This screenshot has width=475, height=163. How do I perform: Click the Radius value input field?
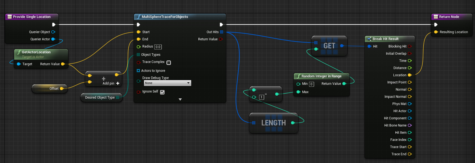158,47
